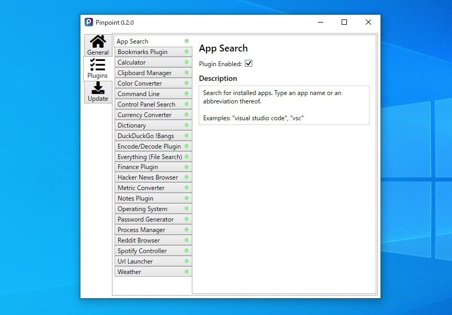The image size is (452, 315).
Task: Open the Hacker News Browser plugin
Action: click(x=148, y=177)
